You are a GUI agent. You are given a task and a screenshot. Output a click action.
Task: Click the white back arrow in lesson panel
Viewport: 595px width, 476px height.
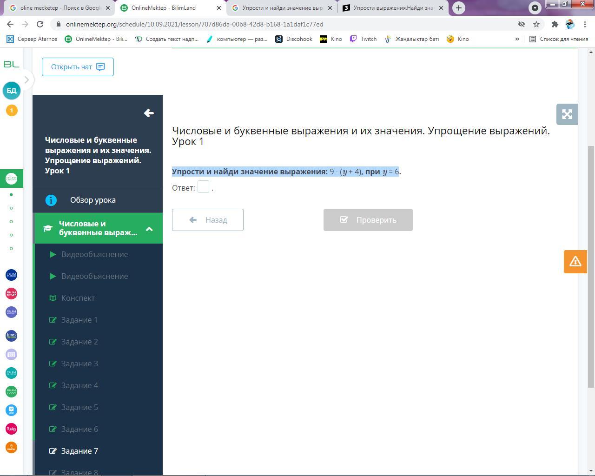[149, 113]
